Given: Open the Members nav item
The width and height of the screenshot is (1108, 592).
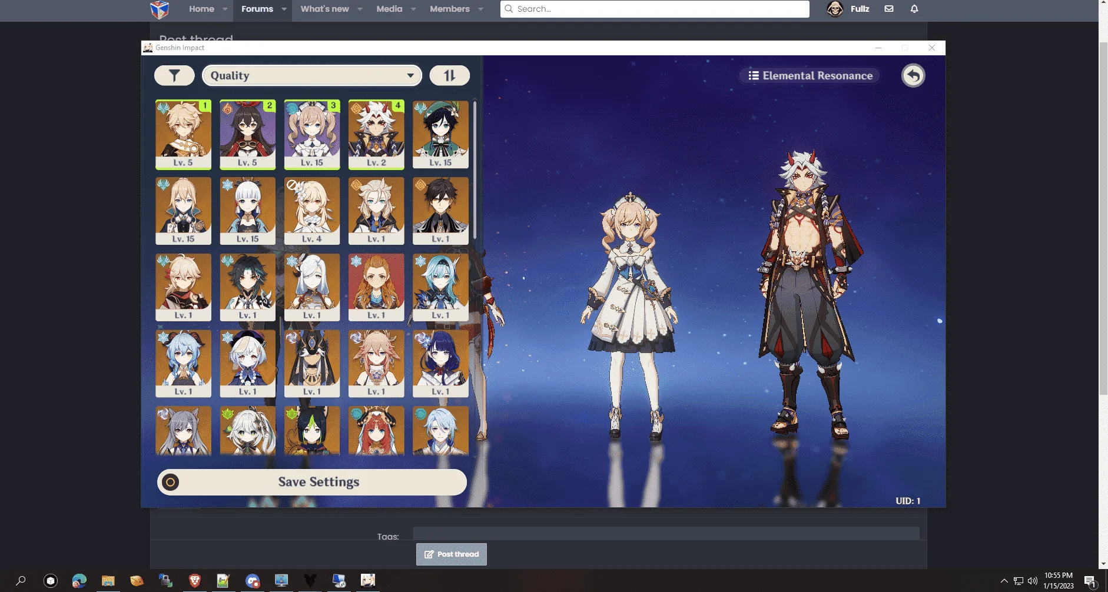Looking at the screenshot, I should click(449, 9).
